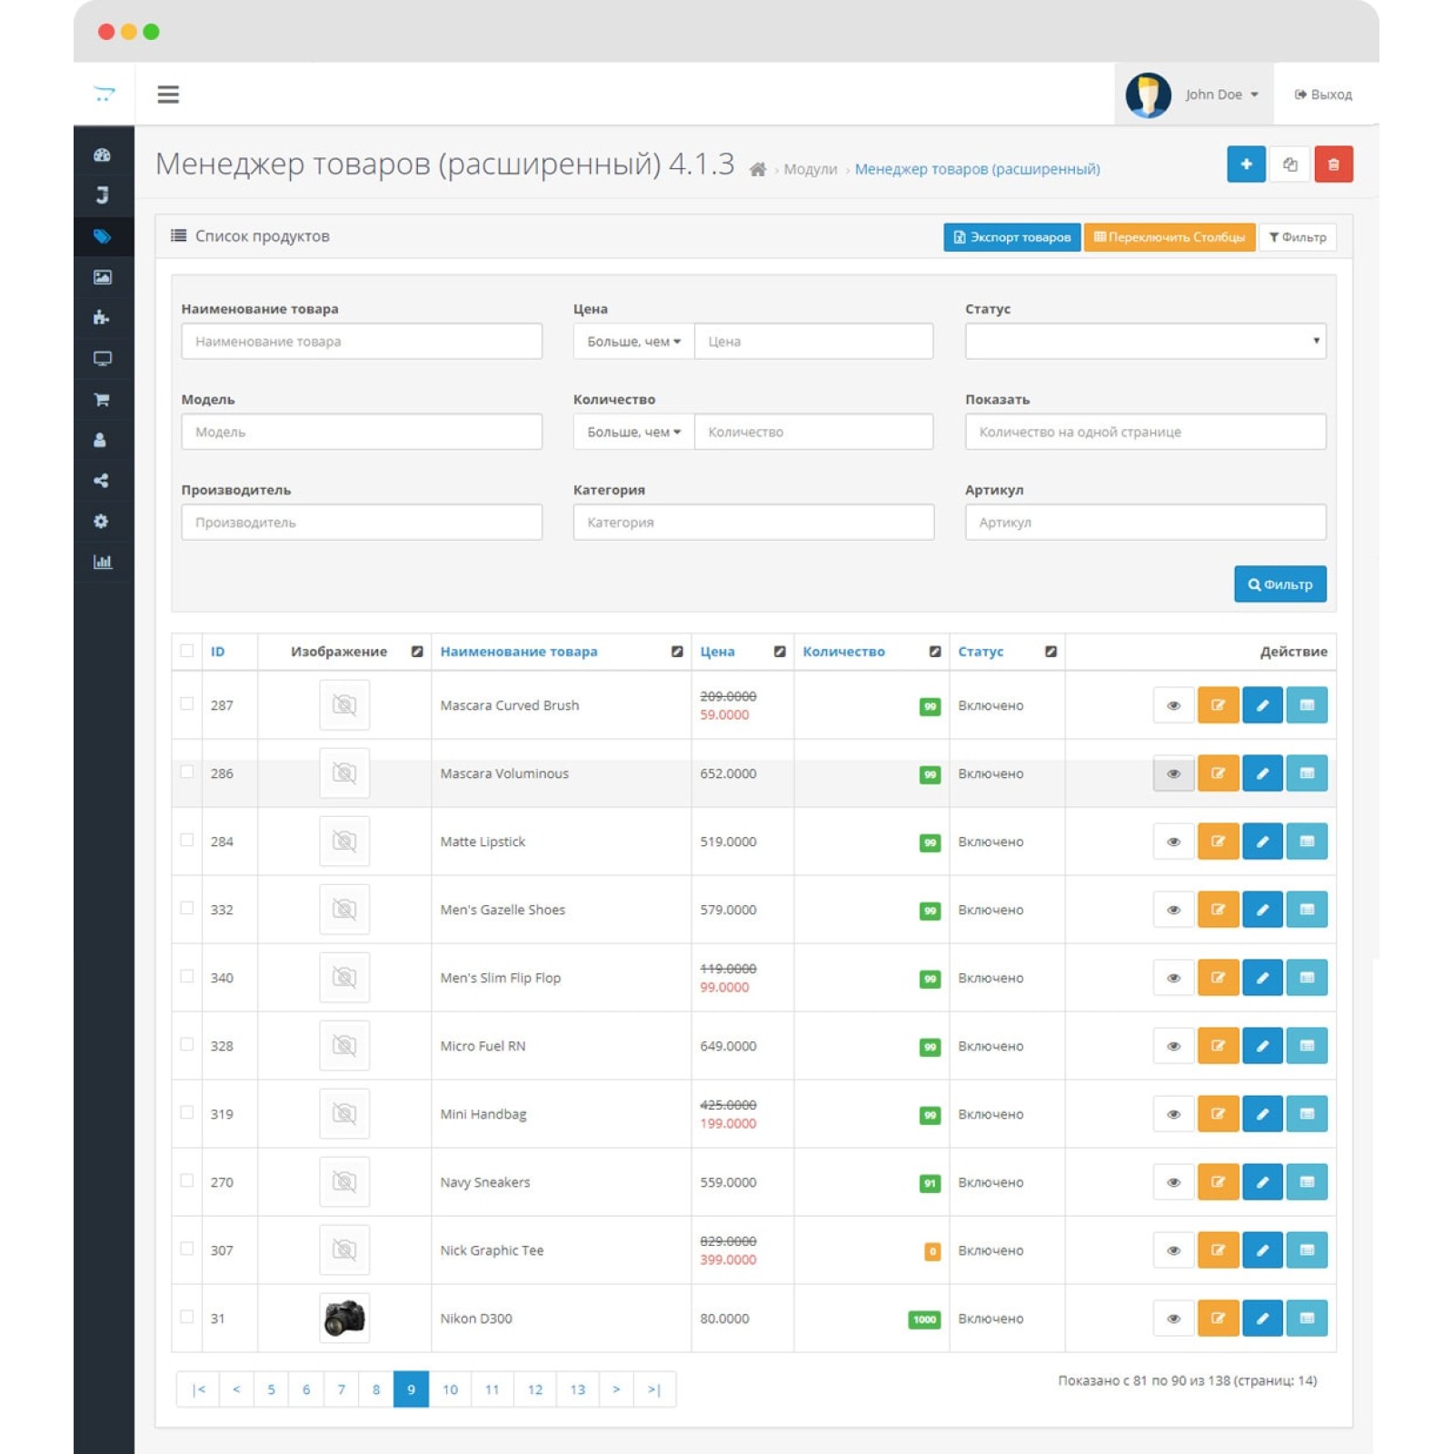Open the catalog tags sidebar icon
The height and width of the screenshot is (1454, 1454).
(x=102, y=236)
